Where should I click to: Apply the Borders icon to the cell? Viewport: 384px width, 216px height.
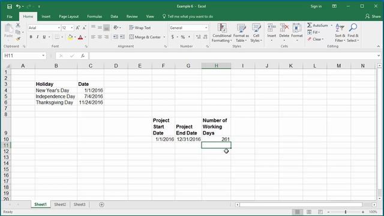click(x=57, y=37)
